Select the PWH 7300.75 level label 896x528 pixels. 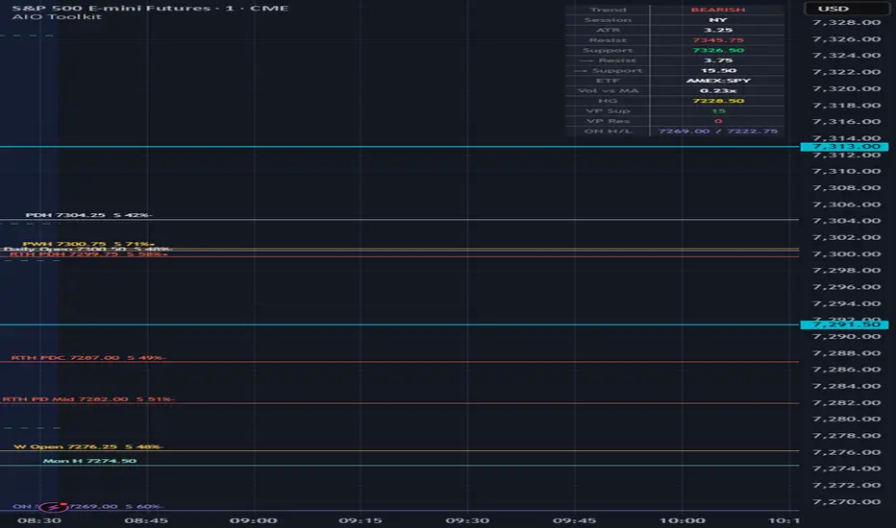click(88, 244)
